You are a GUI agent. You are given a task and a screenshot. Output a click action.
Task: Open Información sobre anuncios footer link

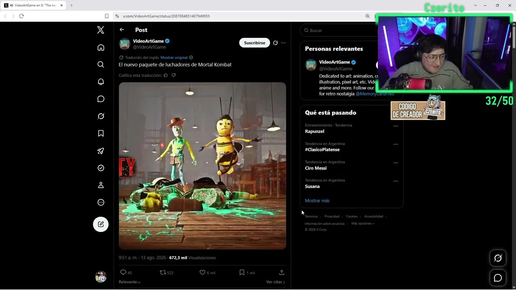coord(325,224)
